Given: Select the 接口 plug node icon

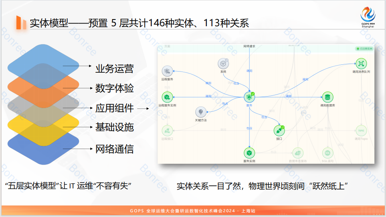Looking at the screenshot, I should pyautogui.click(x=279, y=131).
